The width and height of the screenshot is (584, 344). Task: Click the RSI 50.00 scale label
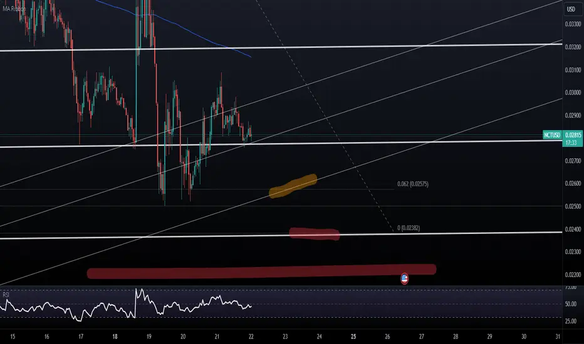[571, 304]
